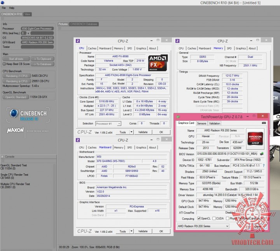Click the GPU-Z screenshot camera icon

click(x=264, y=123)
